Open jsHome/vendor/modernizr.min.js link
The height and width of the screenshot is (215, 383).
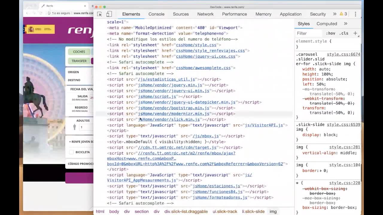coord(174,113)
